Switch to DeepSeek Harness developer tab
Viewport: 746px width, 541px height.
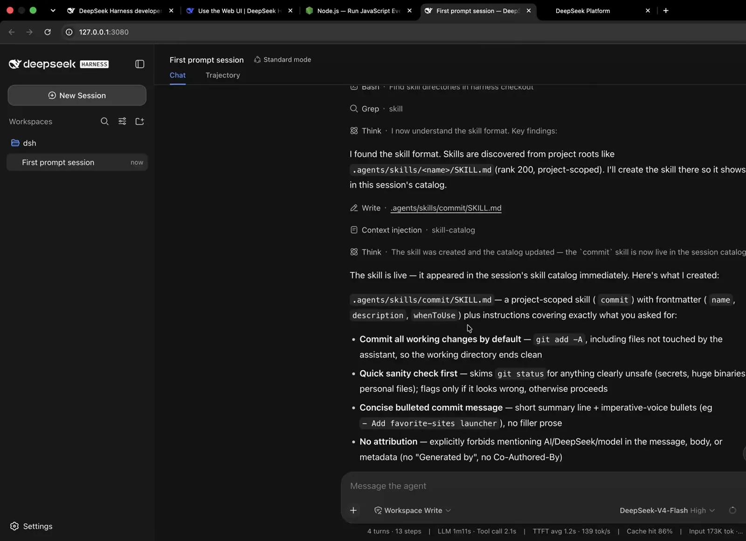(120, 11)
